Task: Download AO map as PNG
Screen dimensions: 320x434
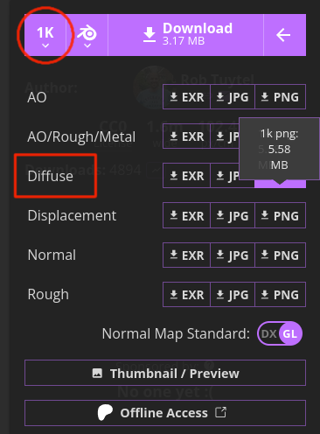Action: 281,97
